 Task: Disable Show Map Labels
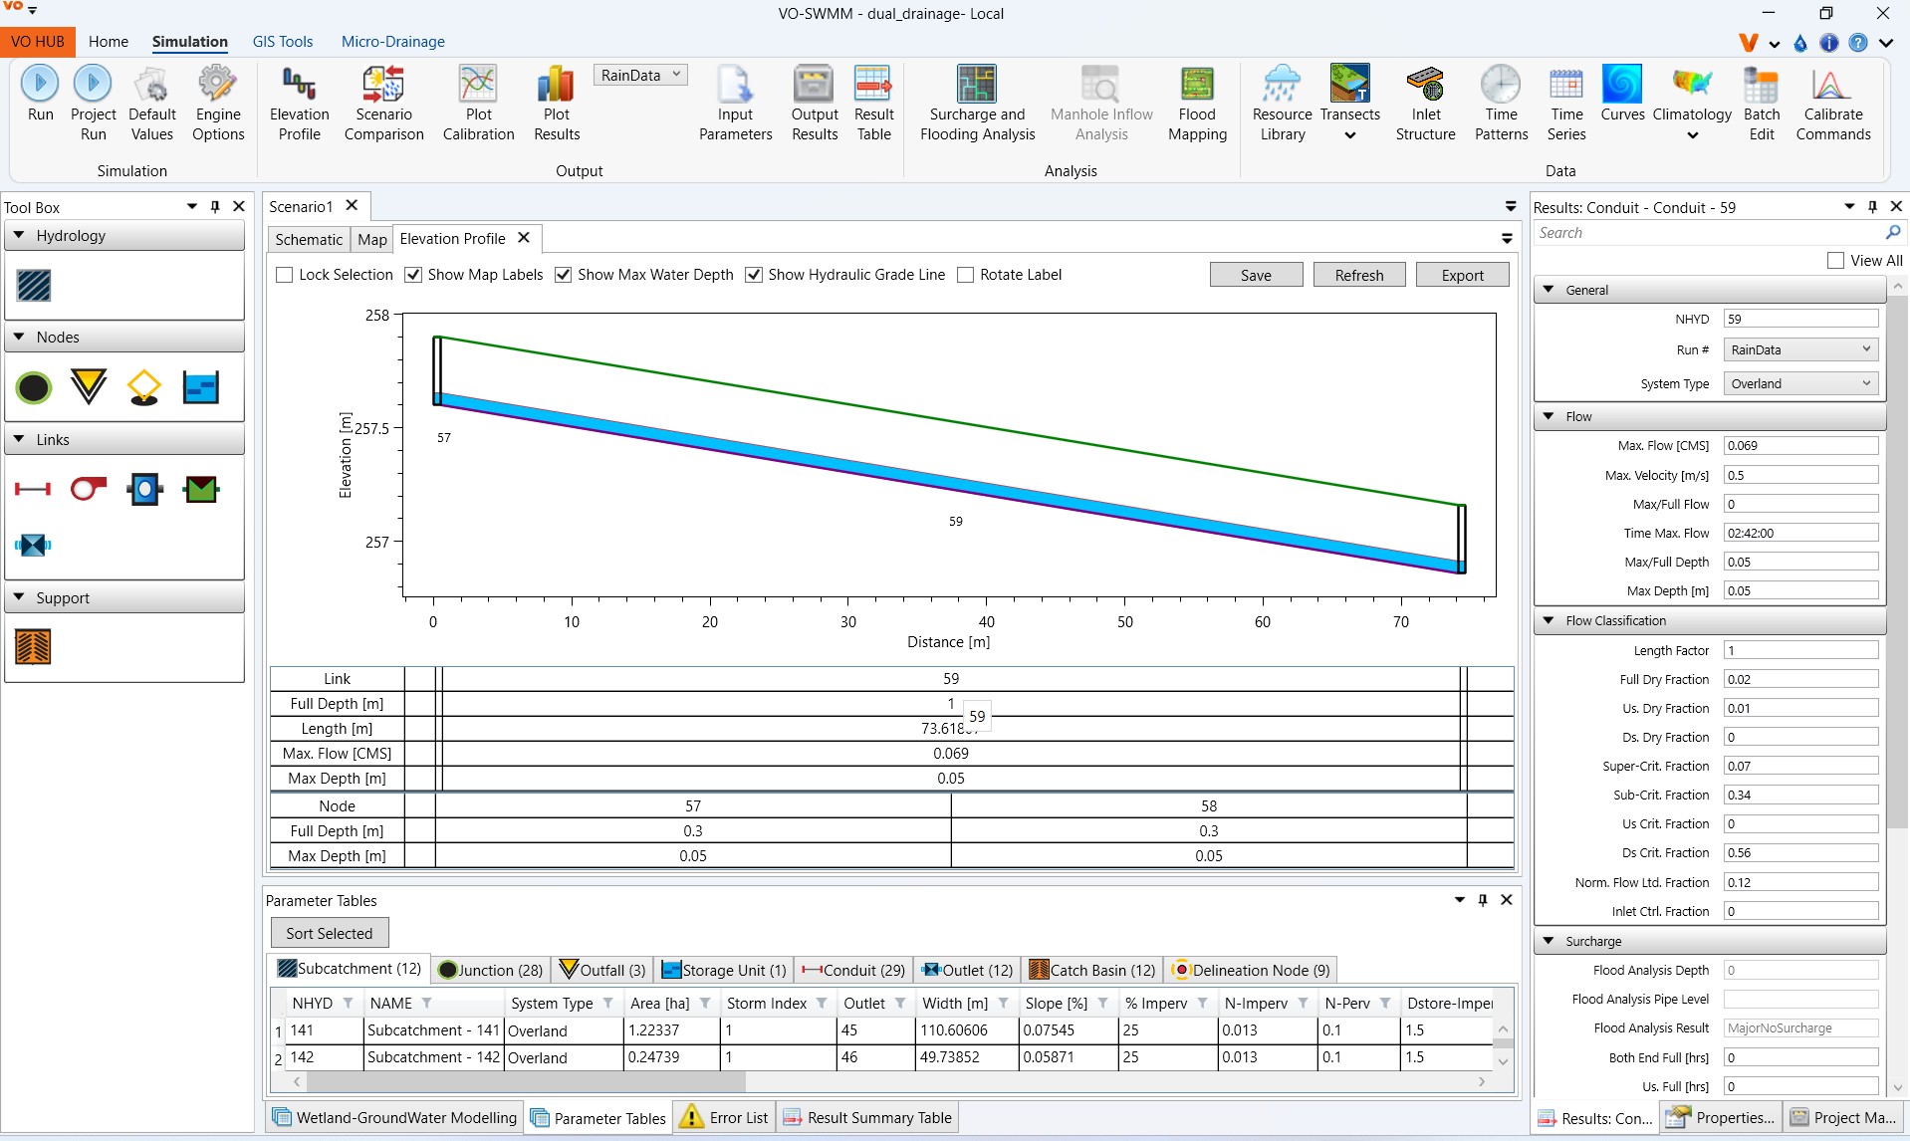click(413, 275)
